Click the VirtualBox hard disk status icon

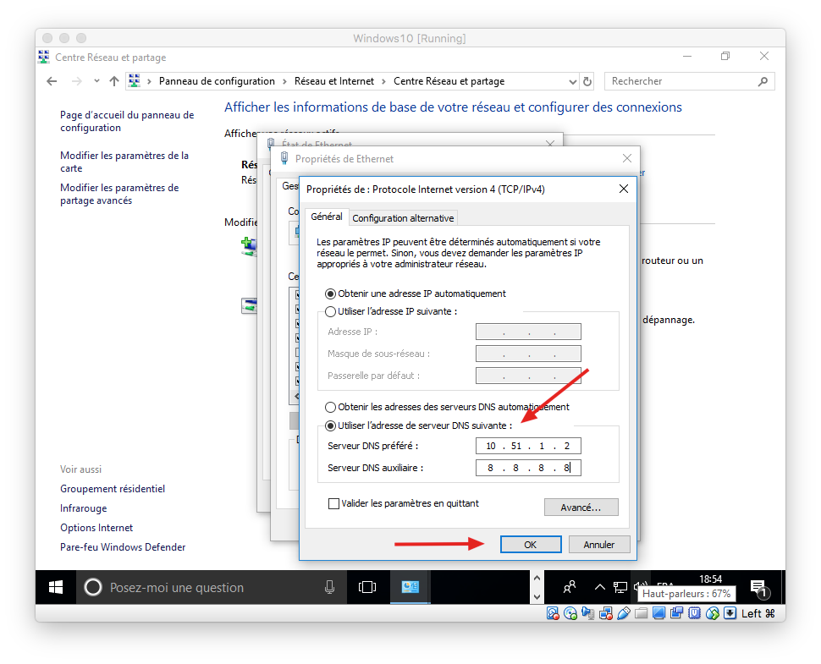[553, 613]
